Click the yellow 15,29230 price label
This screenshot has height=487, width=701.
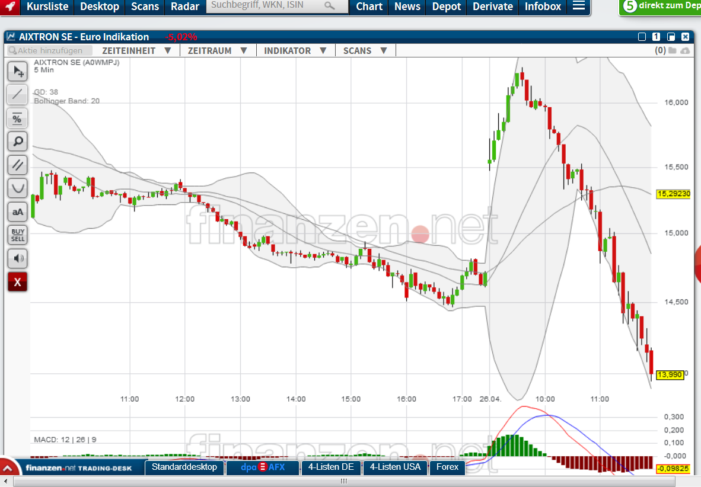point(673,194)
